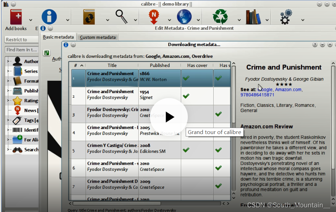Click the Find item in tag browser field
Image resolution: width=336 pixels, height=212 pixels.
[22, 50]
